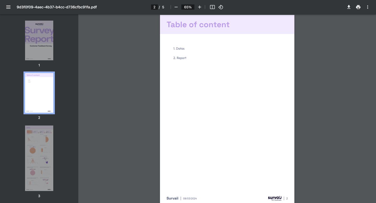Viewport: 376px width, 203px height.
Task: Click thumbnail label number 1
Action: coord(39,65)
